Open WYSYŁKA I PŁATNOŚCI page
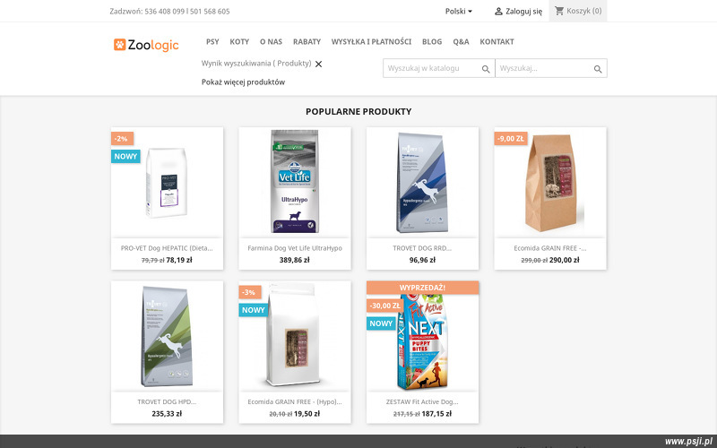The image size is (717, 448). [x=371, y=41]
